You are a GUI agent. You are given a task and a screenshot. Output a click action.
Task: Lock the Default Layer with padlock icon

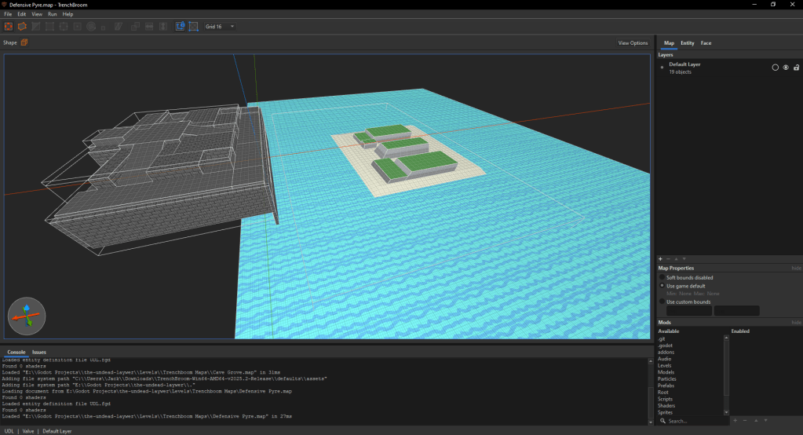796,68
